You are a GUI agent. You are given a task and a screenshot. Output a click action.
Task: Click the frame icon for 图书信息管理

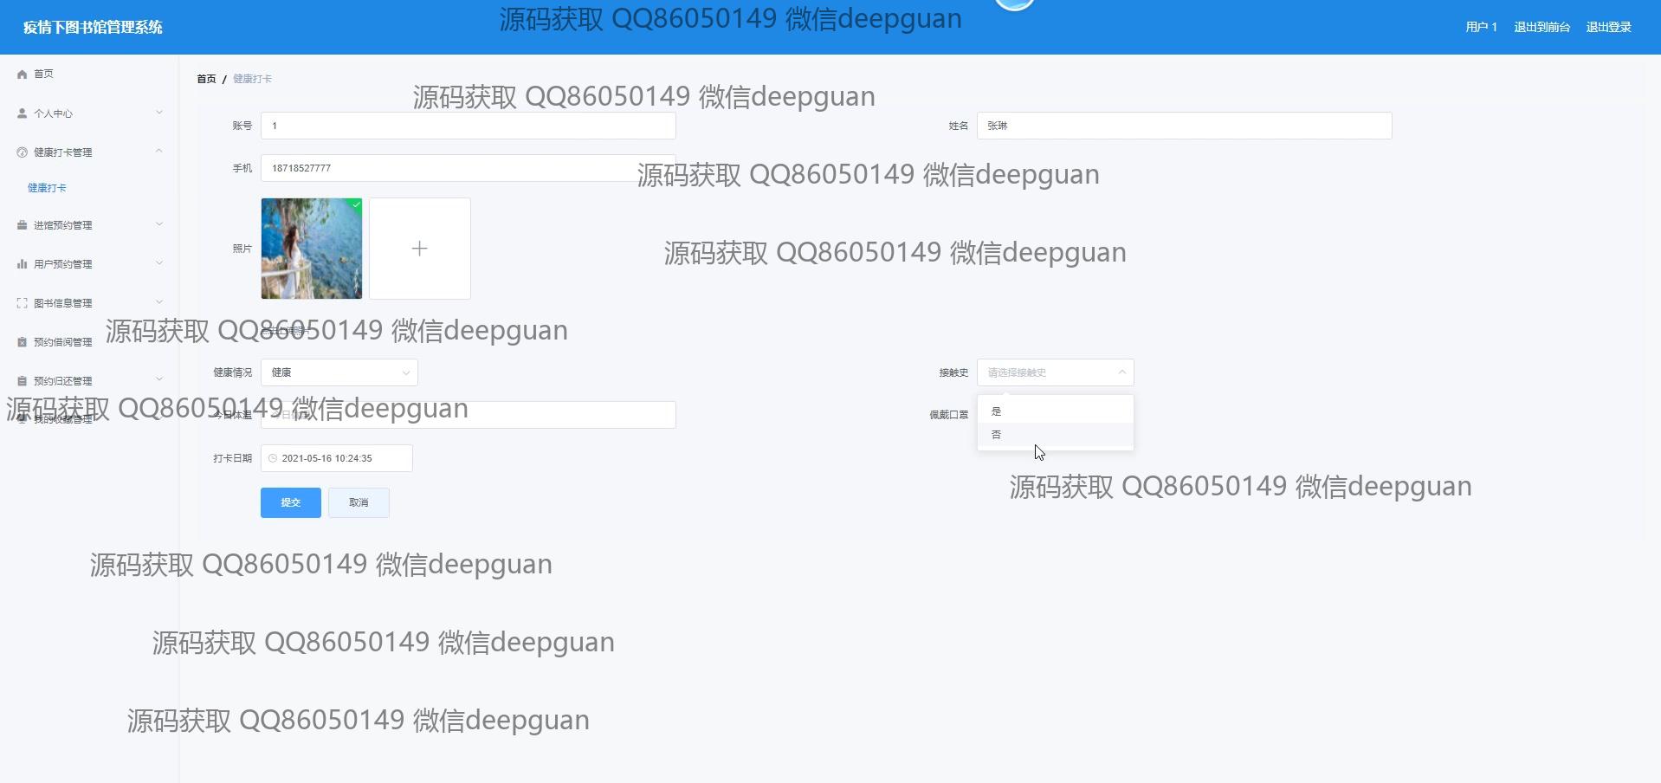(x=23, y=303)
